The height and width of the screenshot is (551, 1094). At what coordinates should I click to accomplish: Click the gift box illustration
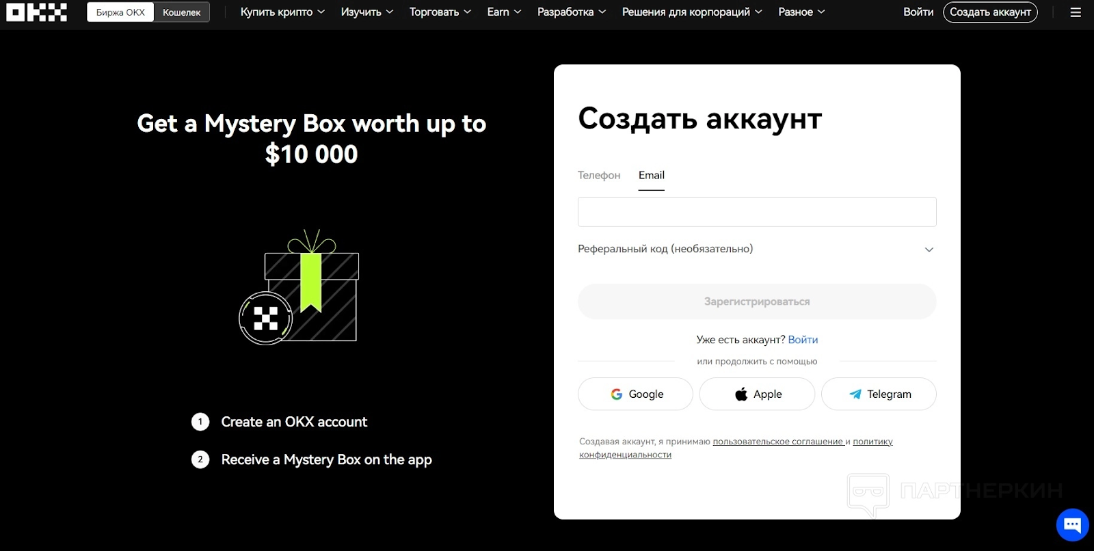(x=299, y=287)
